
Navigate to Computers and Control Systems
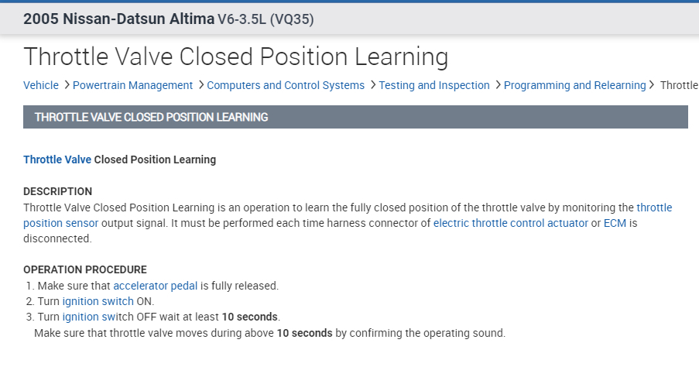point(286,85)
